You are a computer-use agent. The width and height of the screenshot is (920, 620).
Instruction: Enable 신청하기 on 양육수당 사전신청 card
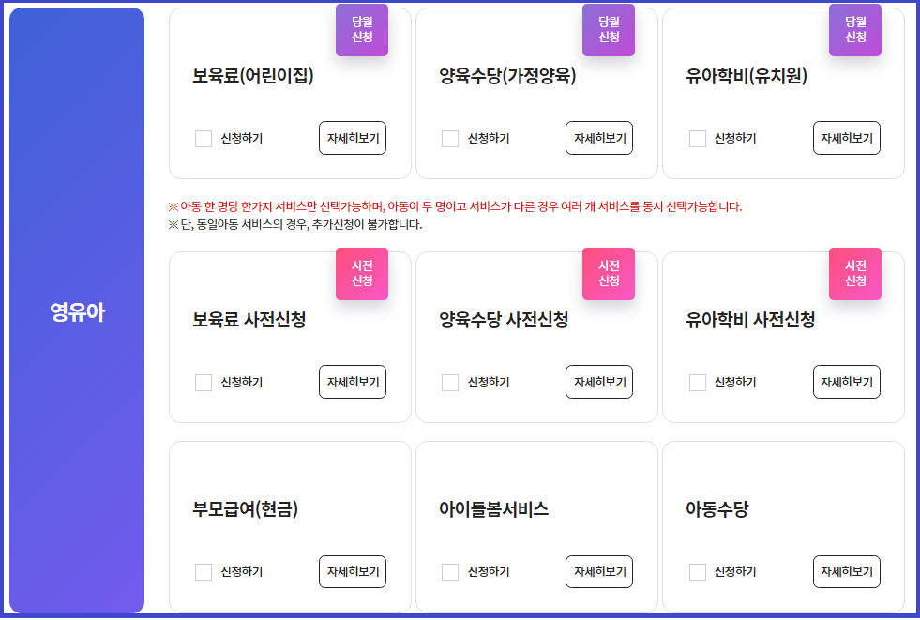449,382
